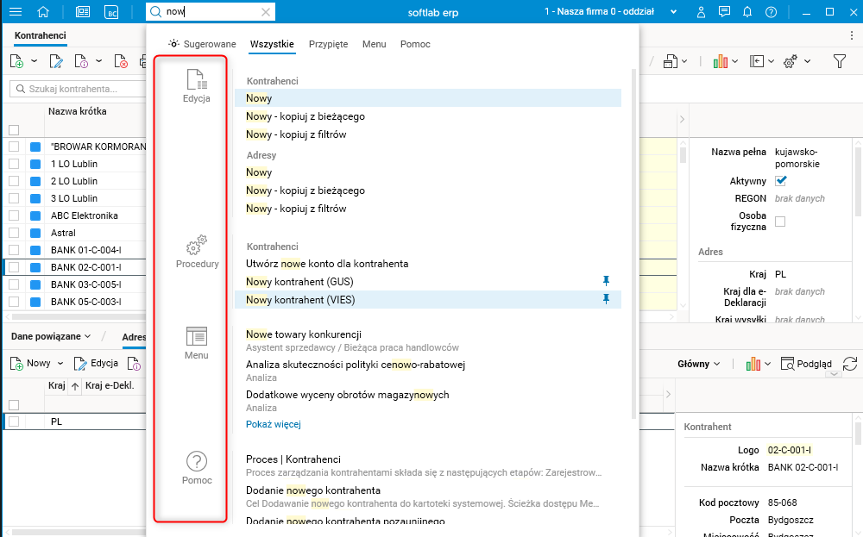The width and height of the screenshot is (863, 537).
Task: Click the Podgląd preview button
Action: click(x=806, y=364)
